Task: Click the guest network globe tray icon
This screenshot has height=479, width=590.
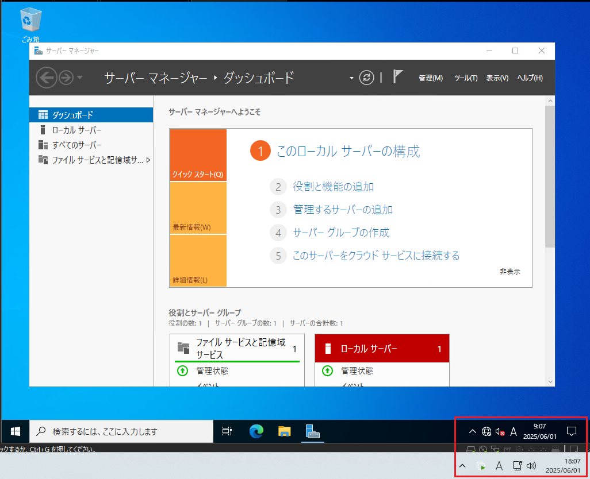Action: 486,431
